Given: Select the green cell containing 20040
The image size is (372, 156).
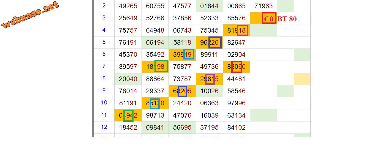Looking at the screenshot, I should point(128,79).
